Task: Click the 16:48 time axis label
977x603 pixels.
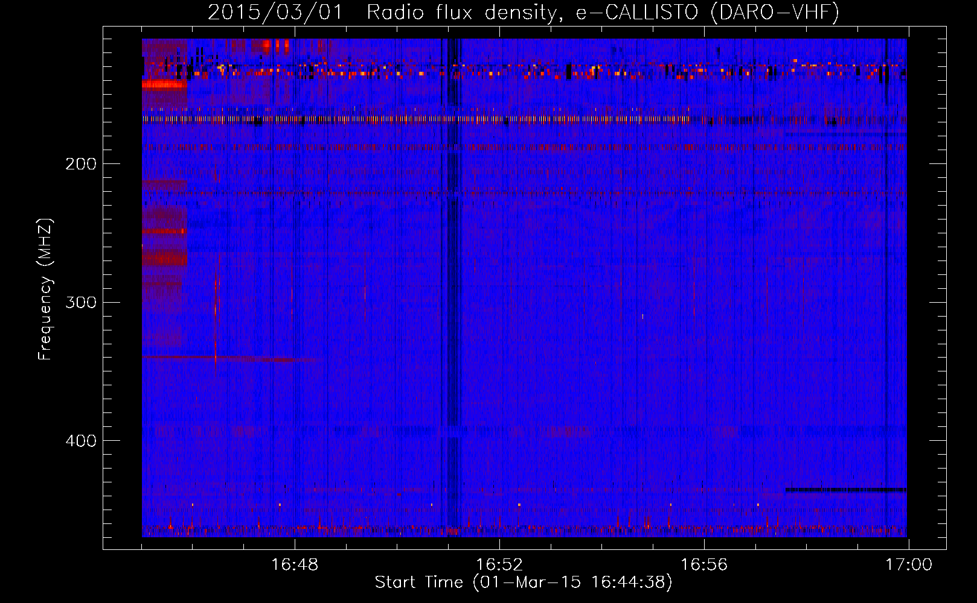Action: [x=295, y=564]
